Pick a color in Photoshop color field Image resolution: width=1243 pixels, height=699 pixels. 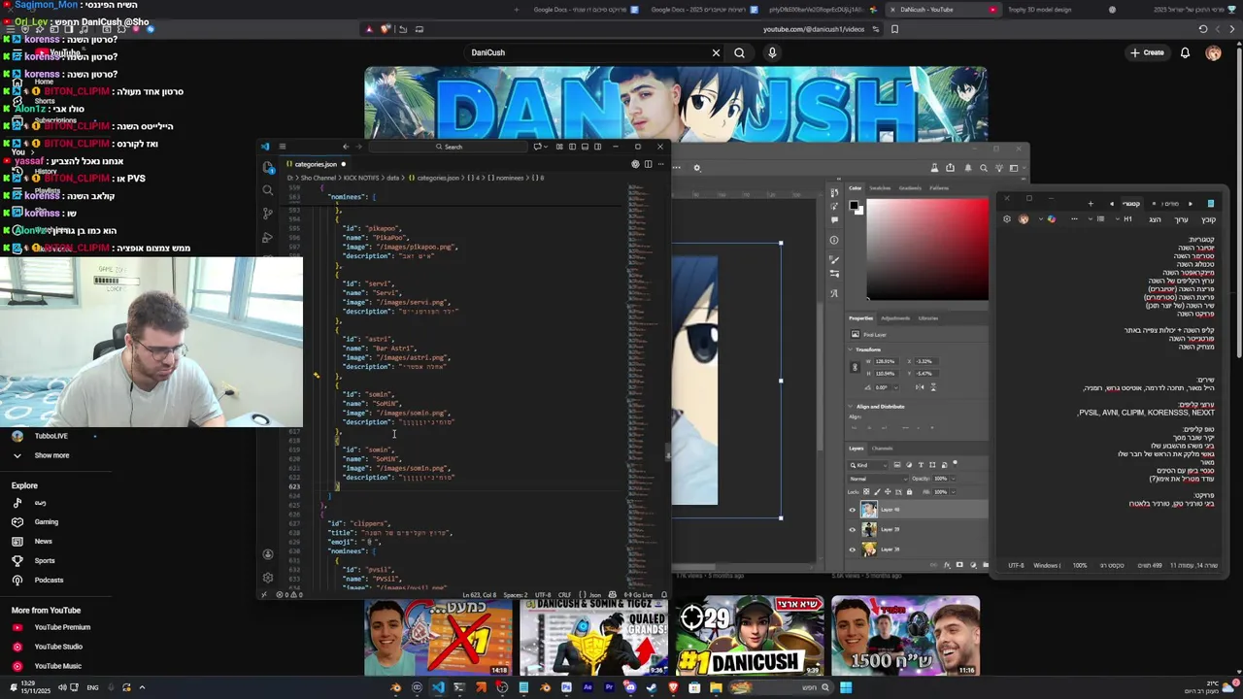click(927, 250)
